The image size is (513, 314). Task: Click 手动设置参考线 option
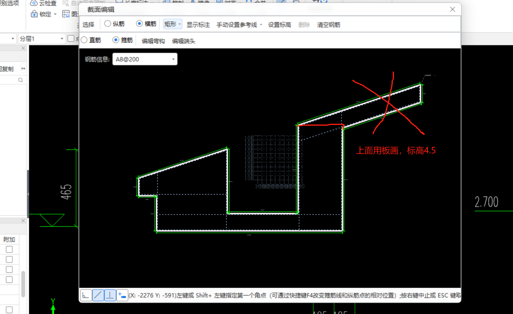point(236,25)
